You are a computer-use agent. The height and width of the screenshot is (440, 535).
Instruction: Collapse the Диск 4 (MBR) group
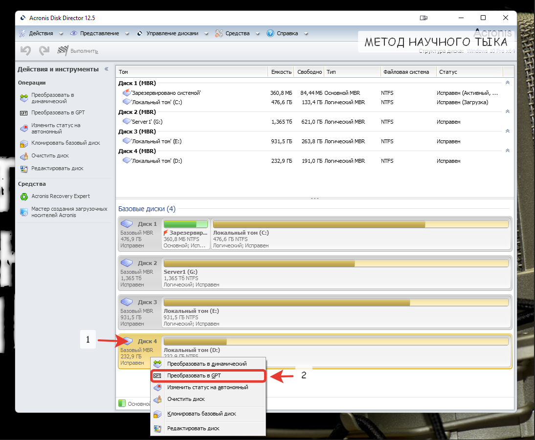(507, 151)
